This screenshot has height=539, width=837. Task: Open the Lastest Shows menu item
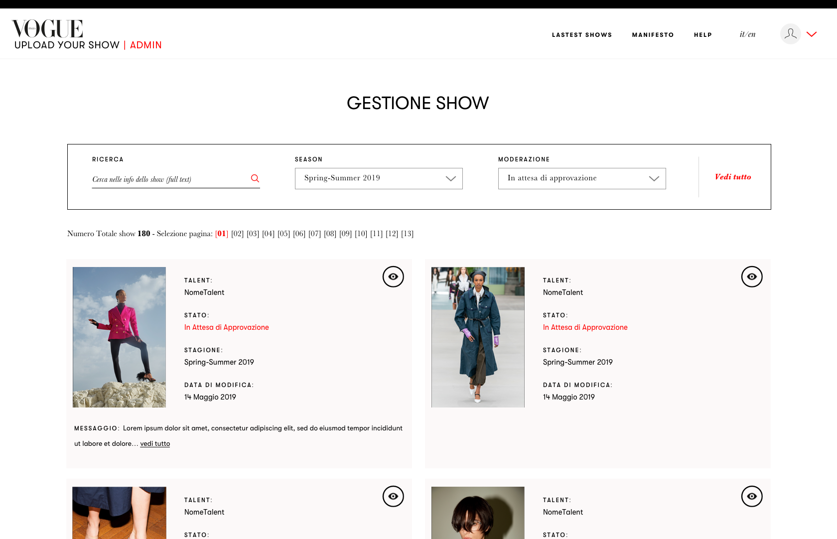click(x=582, y=35)
